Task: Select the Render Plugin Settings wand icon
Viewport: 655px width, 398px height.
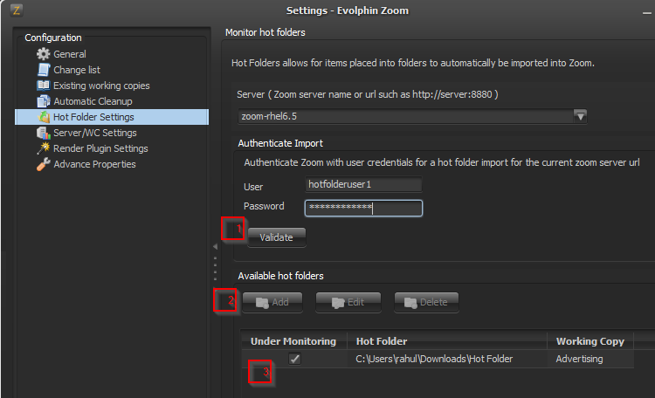Action: click(x=44, y=148)
